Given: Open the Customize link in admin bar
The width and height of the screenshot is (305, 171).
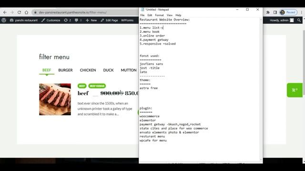Looking at the screenshot, I should tap(51, 20).
